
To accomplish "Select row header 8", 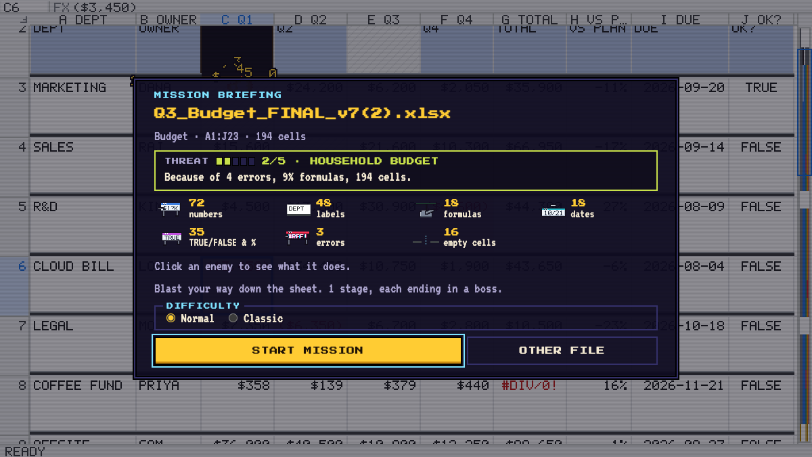I will click(15, 405).
